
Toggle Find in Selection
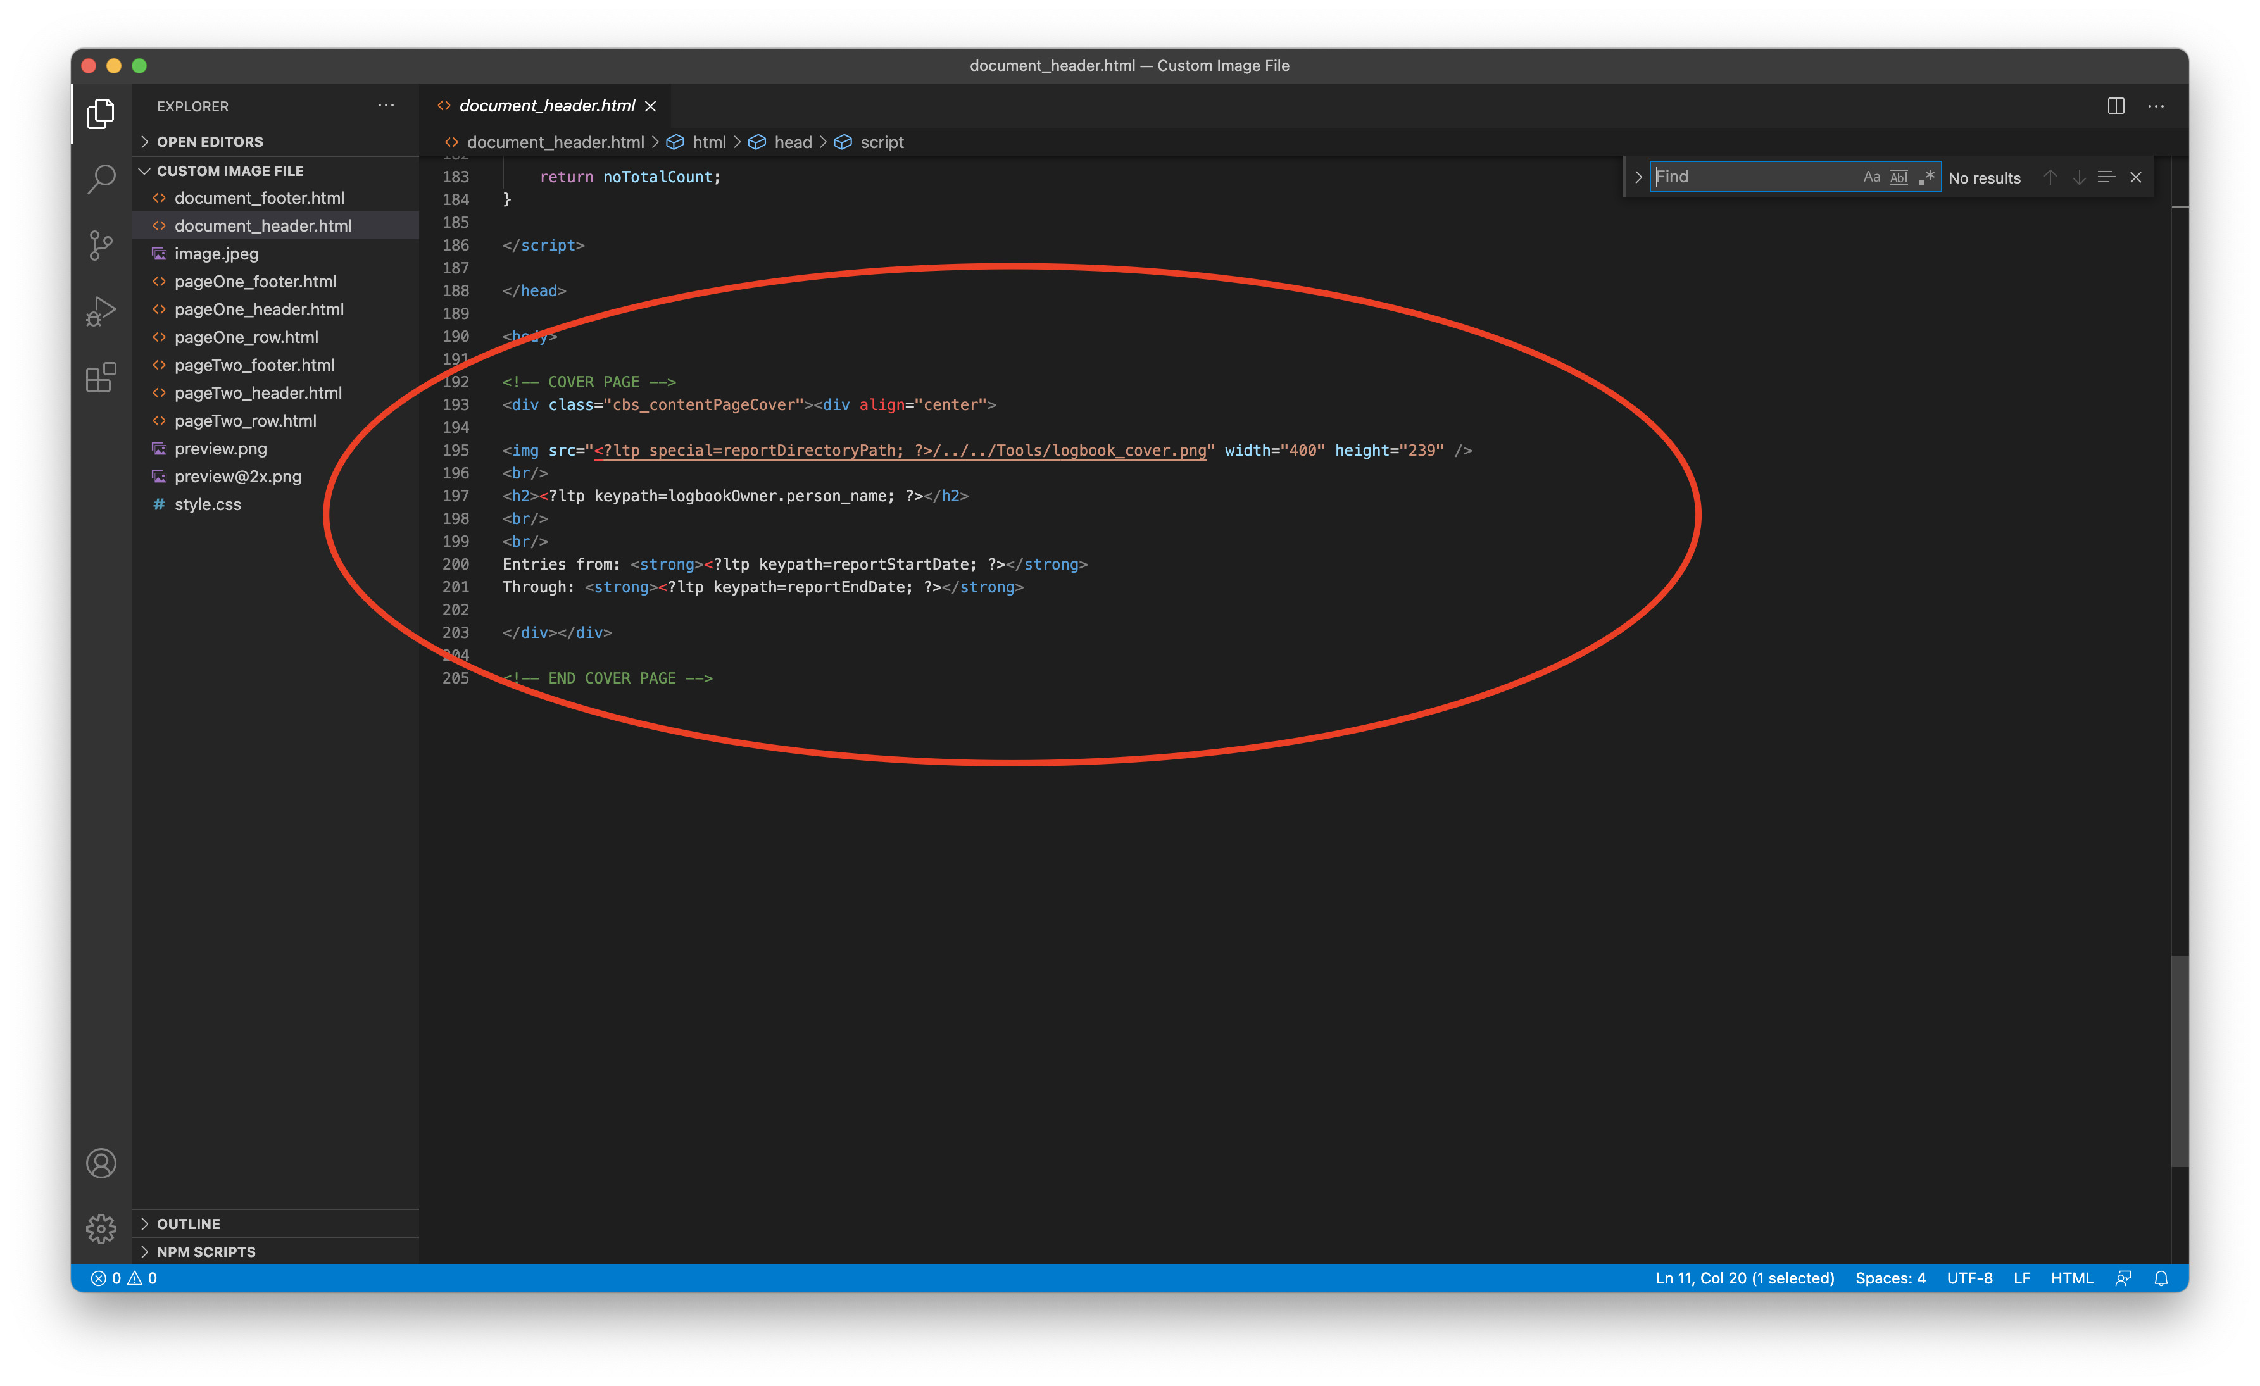[2107, 177]
